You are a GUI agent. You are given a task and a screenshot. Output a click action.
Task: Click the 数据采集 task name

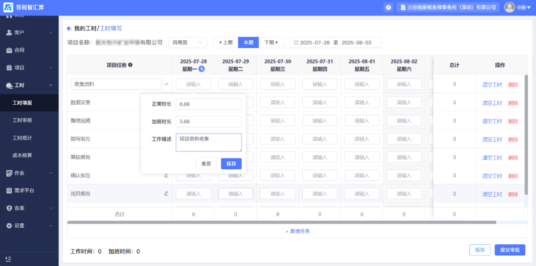click(81, 102)
